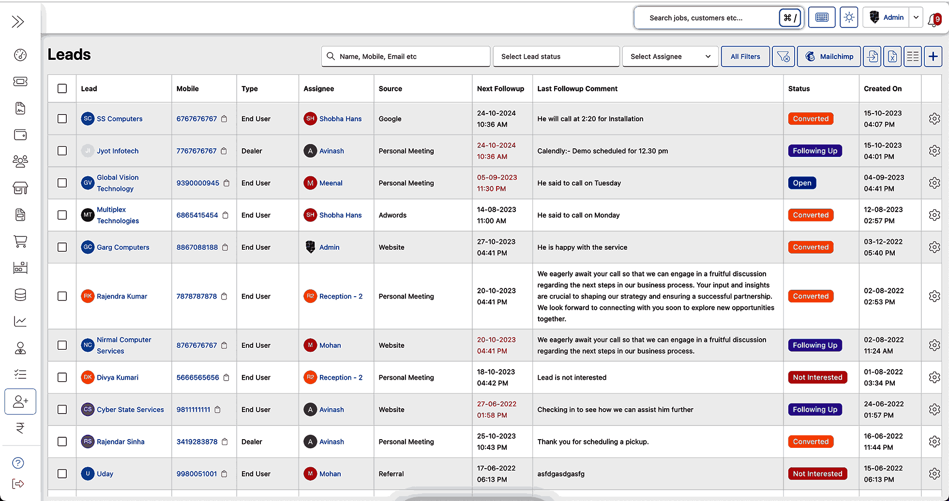
Task: Check the SS Computers row checkbox
Action: (62, 119)
